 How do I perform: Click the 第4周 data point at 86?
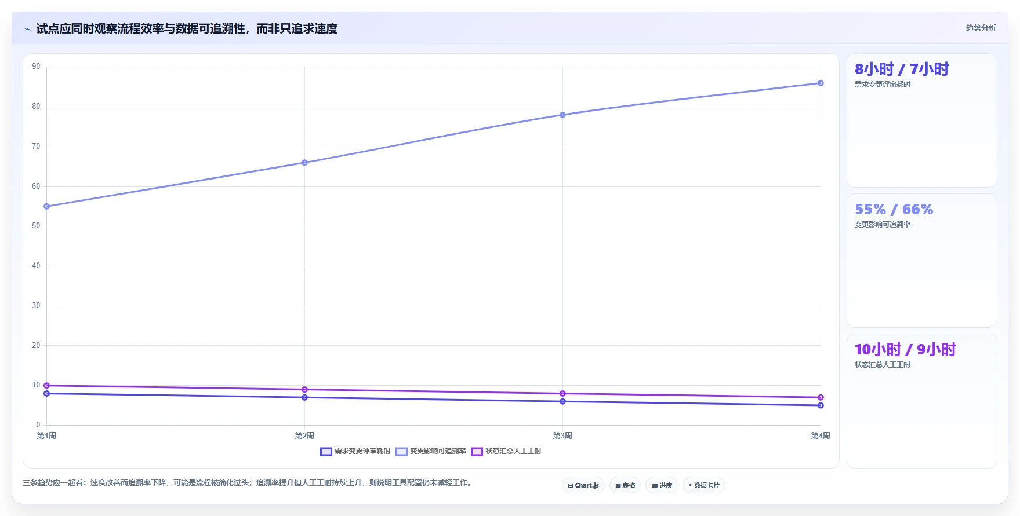click(821, 83)
